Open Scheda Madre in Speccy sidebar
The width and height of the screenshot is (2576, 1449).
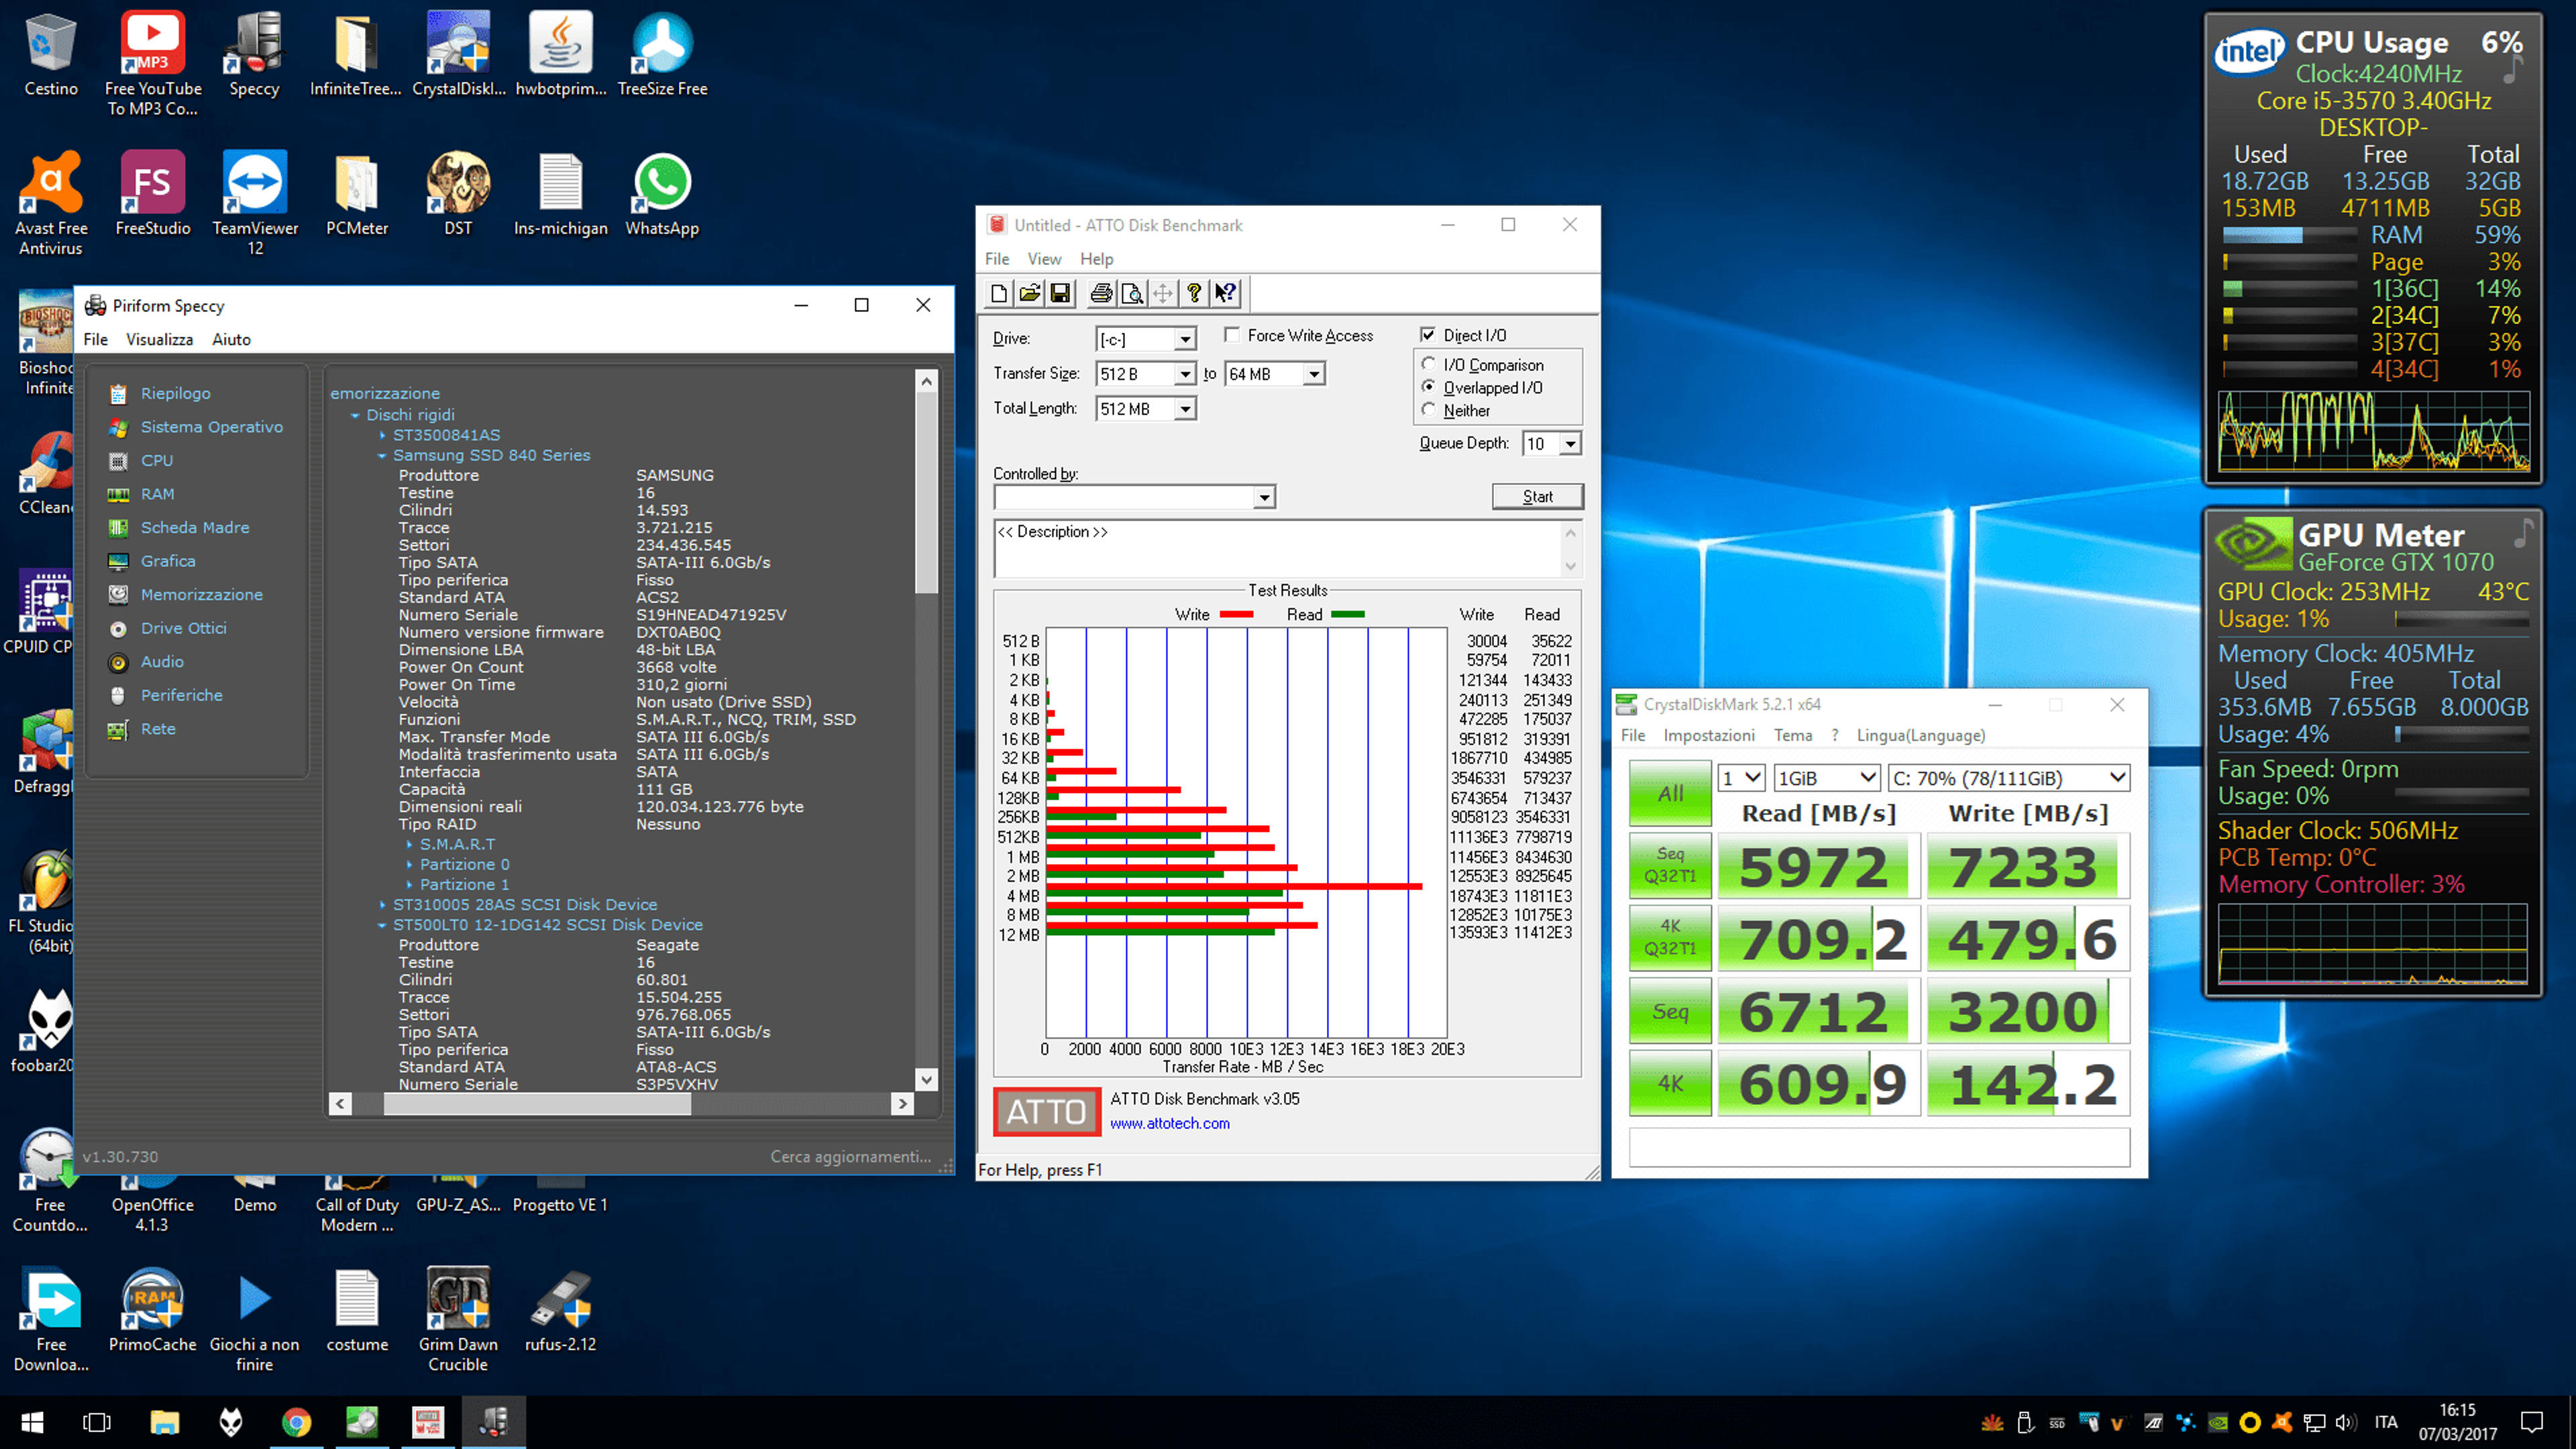(194, 527)
